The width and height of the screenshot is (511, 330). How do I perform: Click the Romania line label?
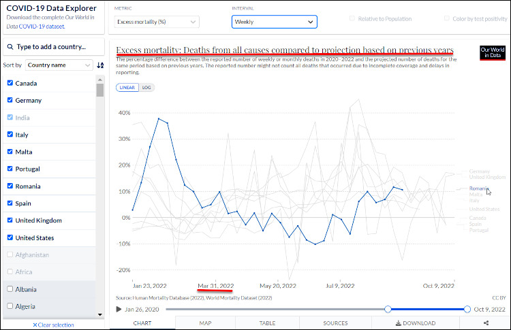coord(479,188)
